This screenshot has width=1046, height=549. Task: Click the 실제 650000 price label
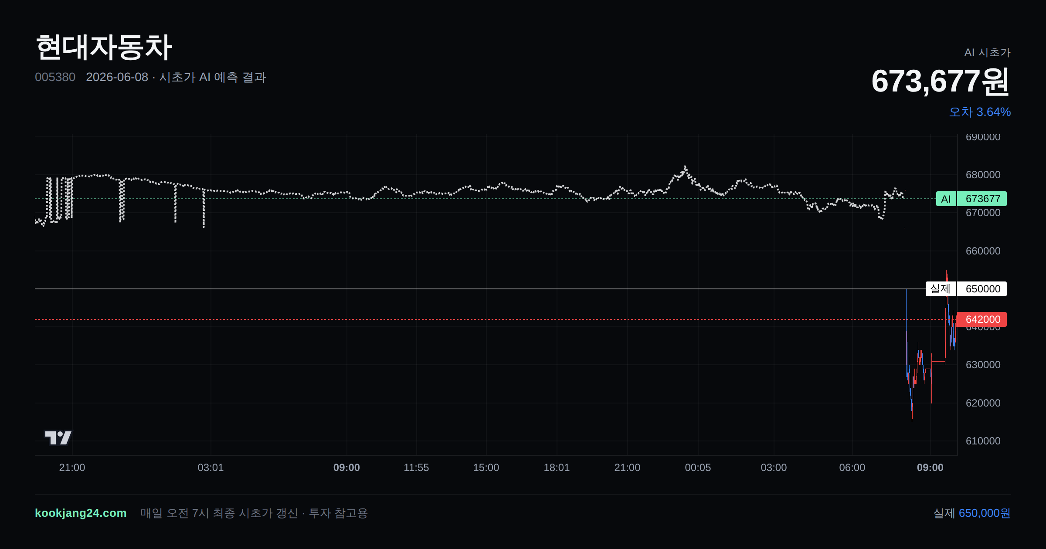[966, 289]
